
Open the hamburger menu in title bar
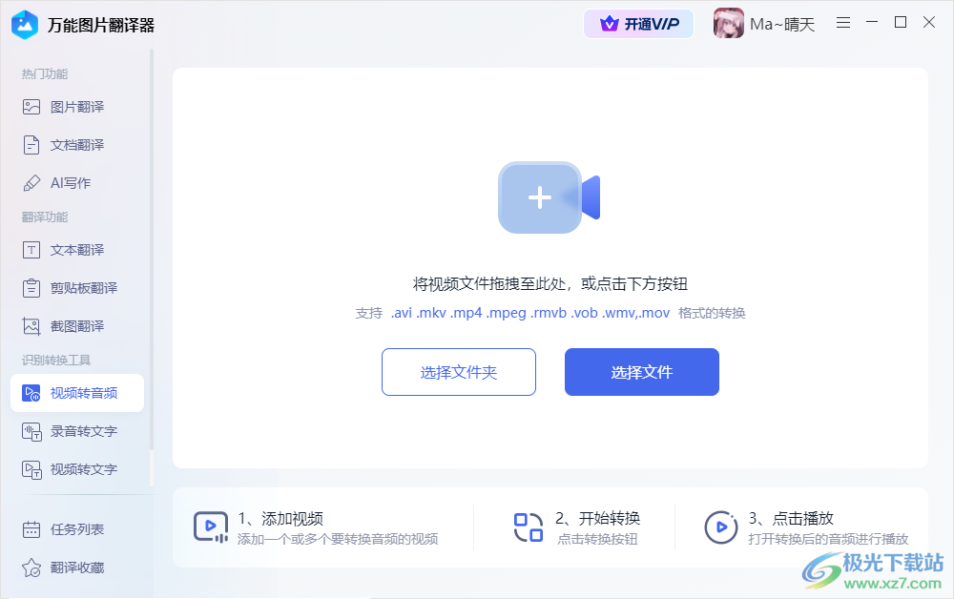coord(843,22)
